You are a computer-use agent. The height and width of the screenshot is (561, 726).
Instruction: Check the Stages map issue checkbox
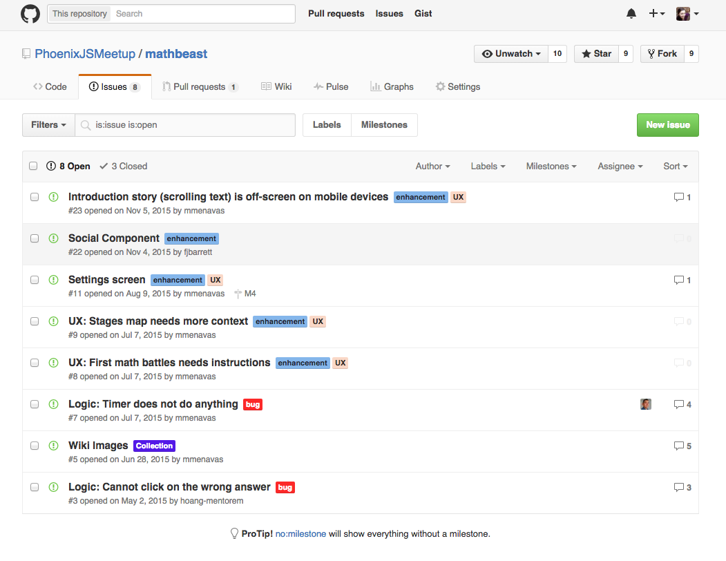click(x=35, y=321)
